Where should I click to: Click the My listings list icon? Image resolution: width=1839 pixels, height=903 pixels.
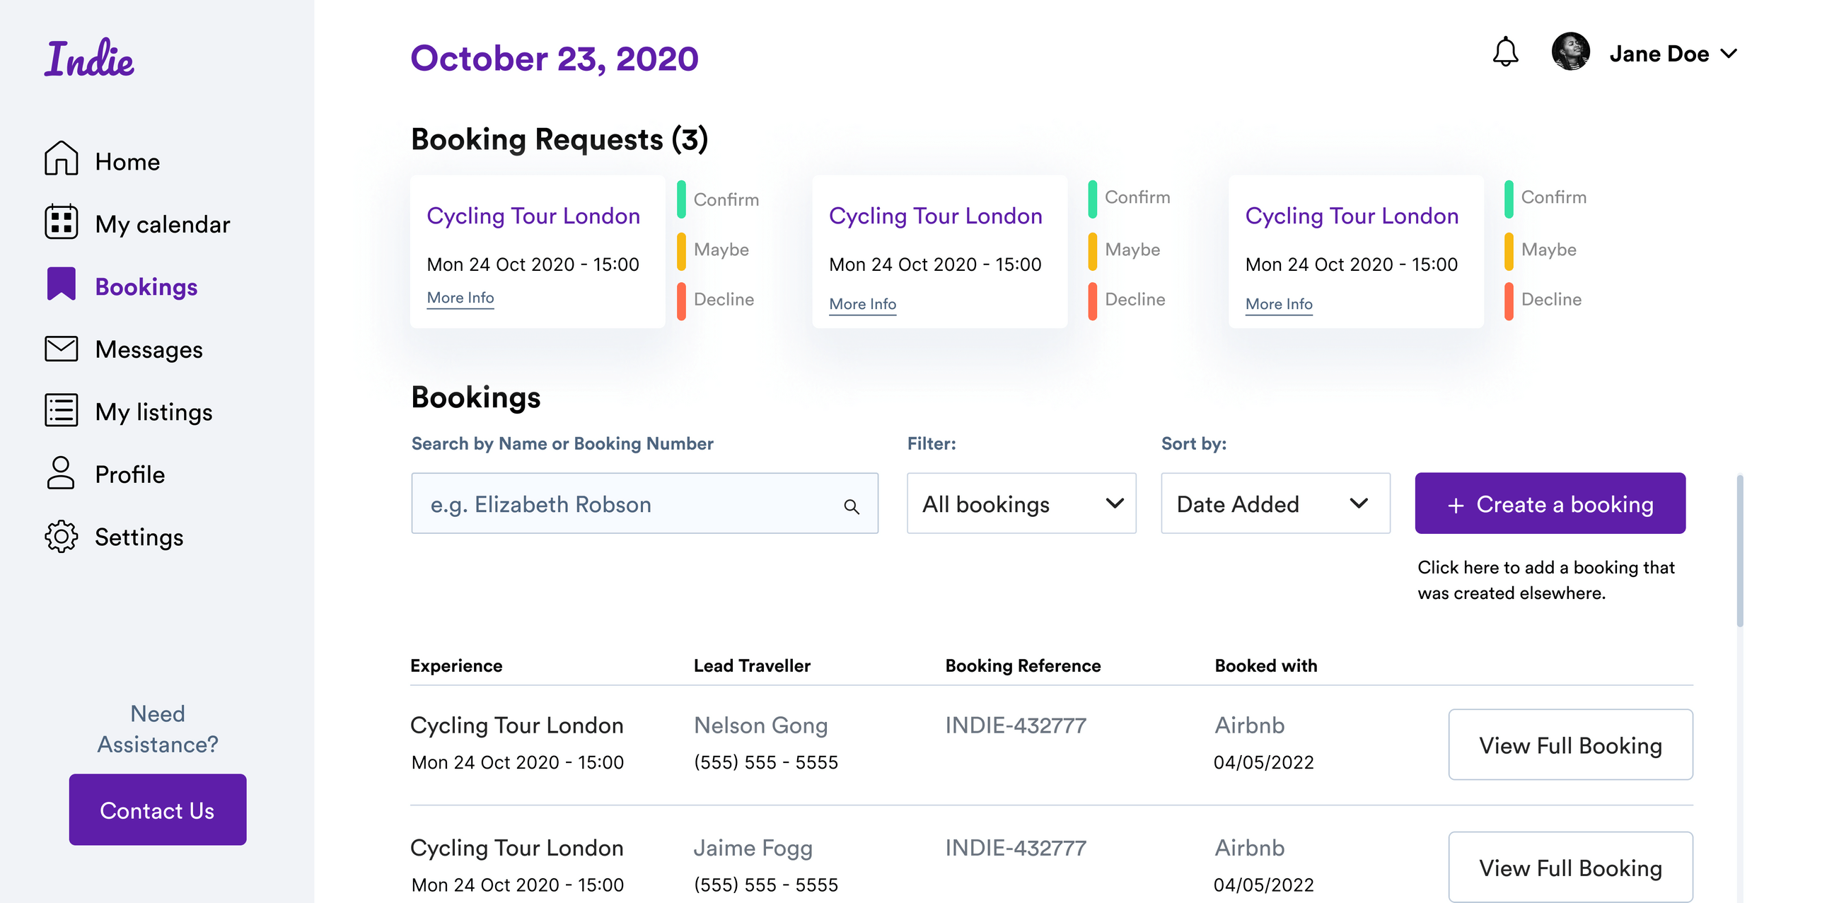tap(61, 410)
